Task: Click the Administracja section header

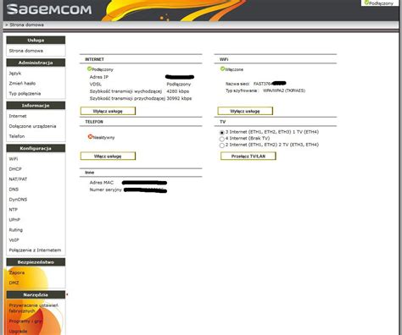Action: point(36,63)
